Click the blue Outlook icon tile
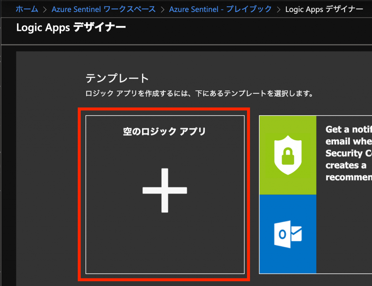 [288, 234]
